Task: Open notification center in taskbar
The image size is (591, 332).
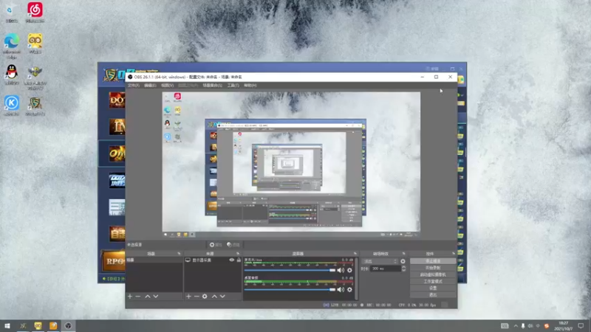Action: pyautogui.click(x=581, y=325)
